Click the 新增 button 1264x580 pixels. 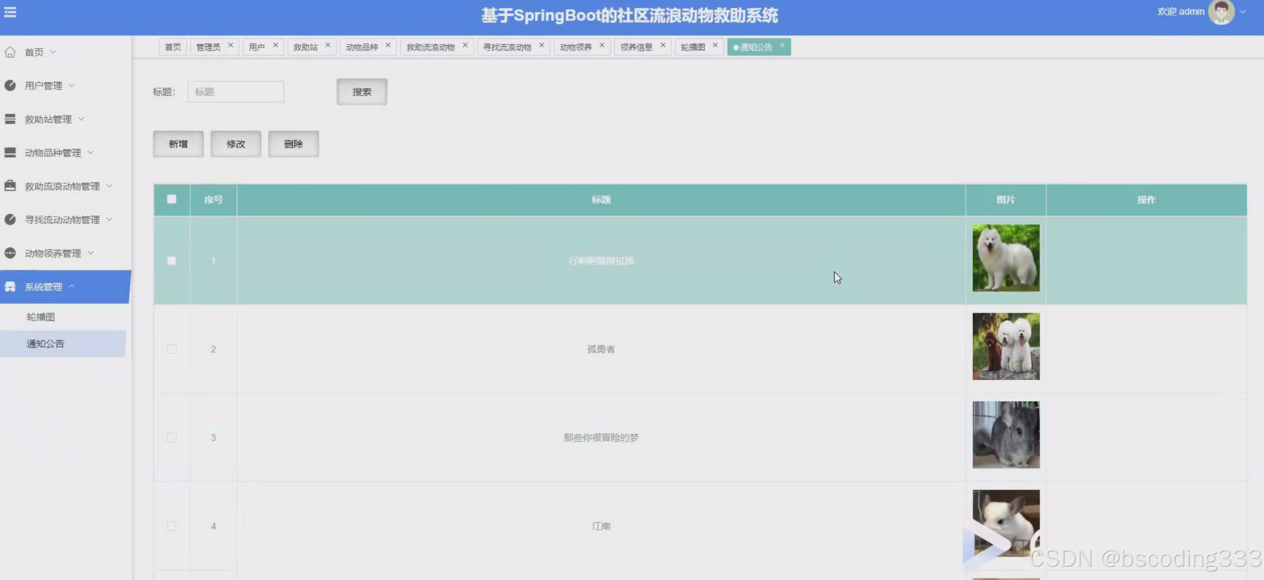pyautogui.click(x=178, y=144)
